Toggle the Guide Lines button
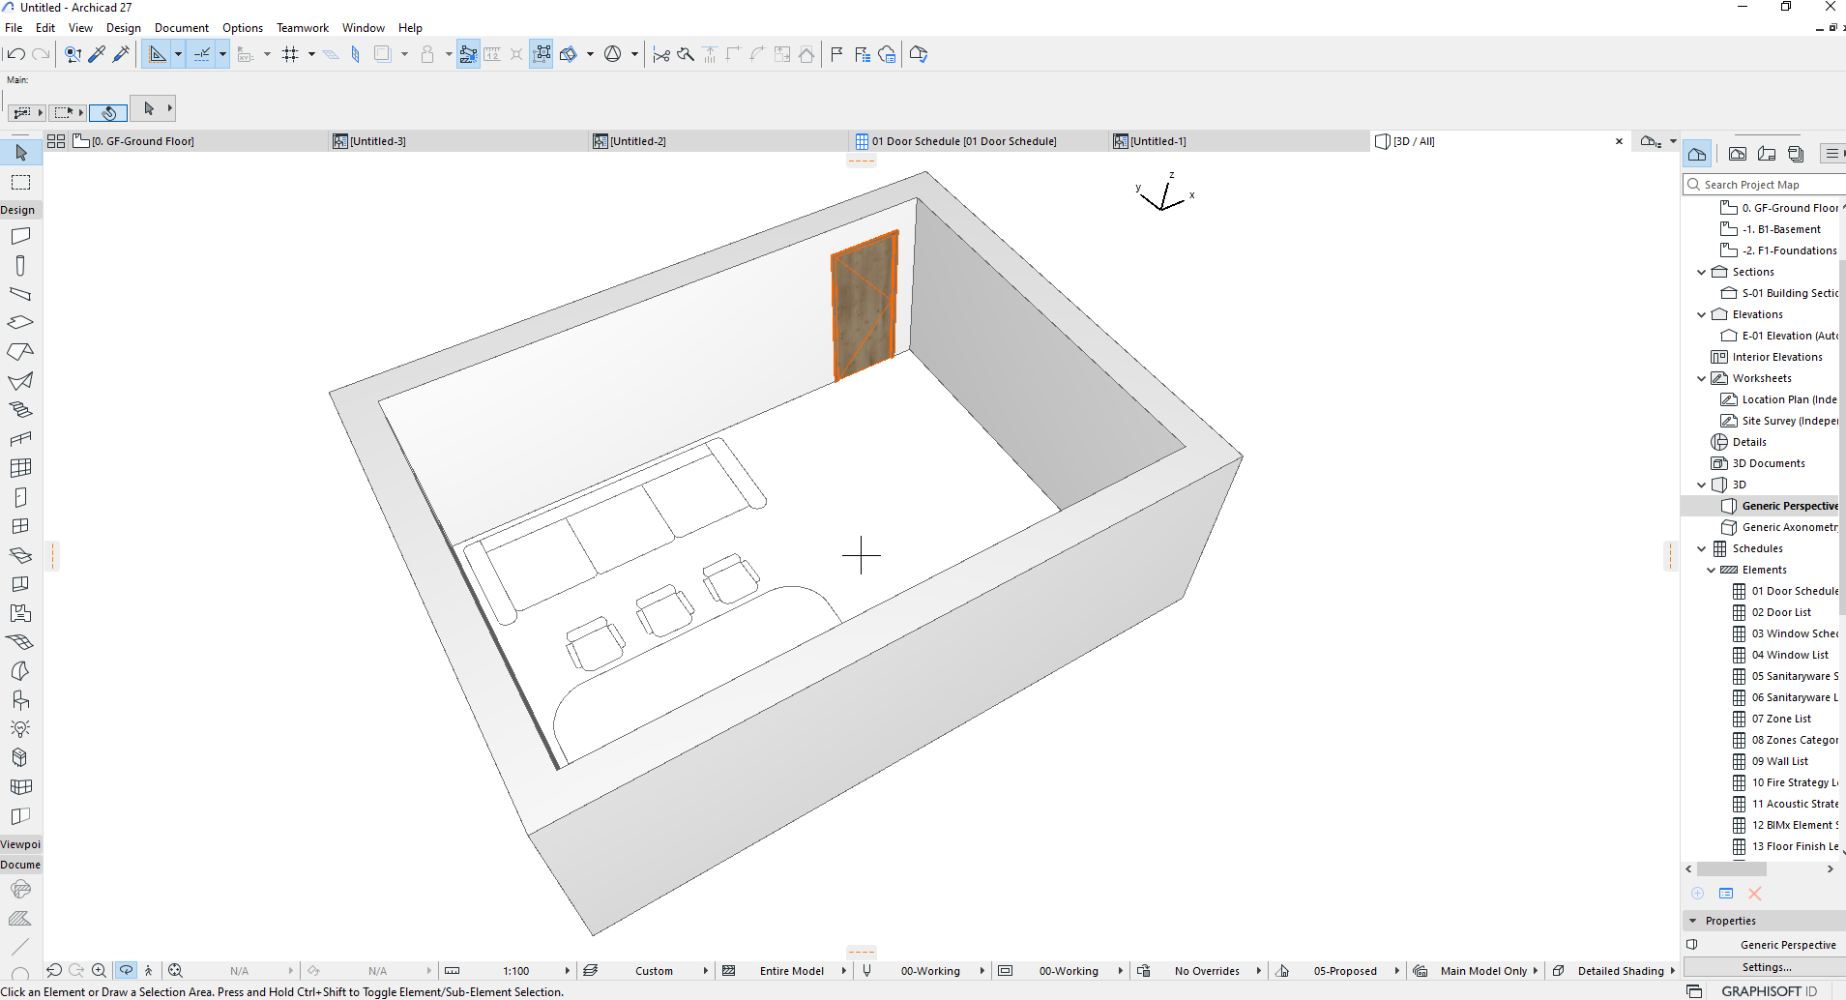1846x1000 pixels. tap(158, 53)
